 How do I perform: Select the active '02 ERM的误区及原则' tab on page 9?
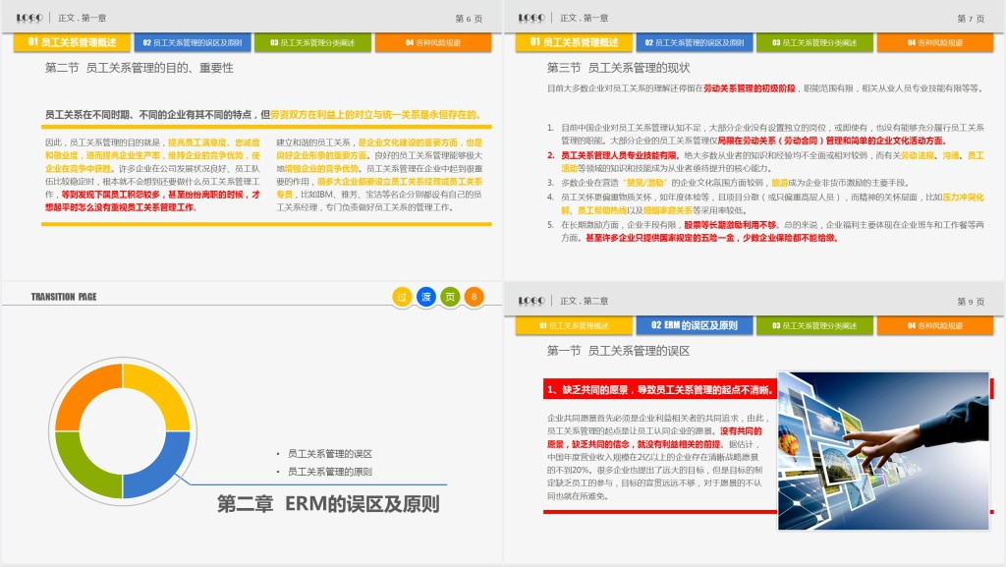695,325
